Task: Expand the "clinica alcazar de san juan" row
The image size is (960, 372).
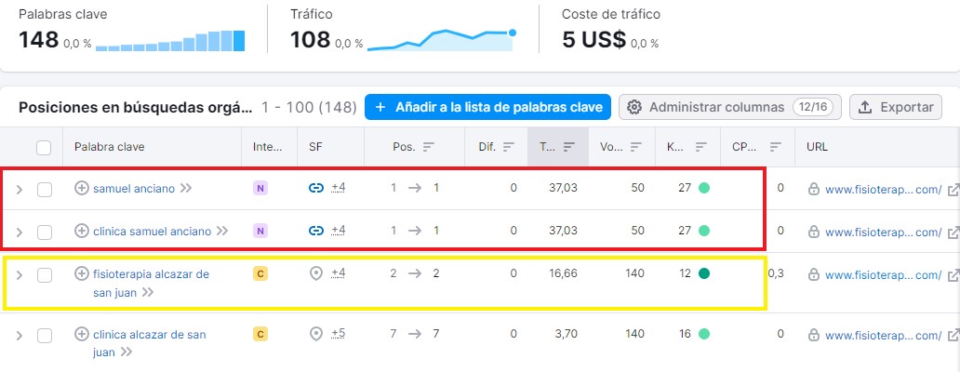Action: tap(19, 335)
